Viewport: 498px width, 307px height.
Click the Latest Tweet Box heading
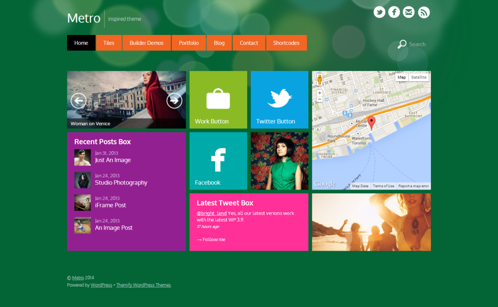click(225, 203)
